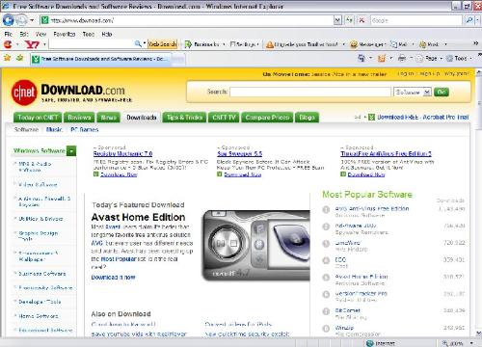Open the Favorites menu
Screen dimensions: 482x347
(x=65, y=34)
